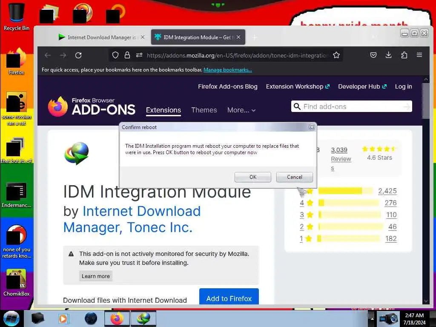Select the Themes navigation item

(x=204, y=110)
